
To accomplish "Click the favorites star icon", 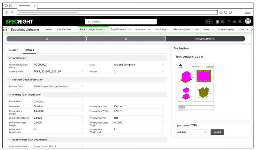I will tap(207, 22).
